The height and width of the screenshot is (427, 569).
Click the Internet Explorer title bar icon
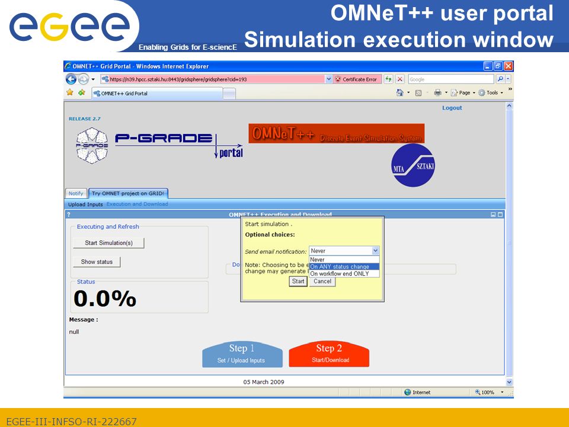tap(68, 66)
